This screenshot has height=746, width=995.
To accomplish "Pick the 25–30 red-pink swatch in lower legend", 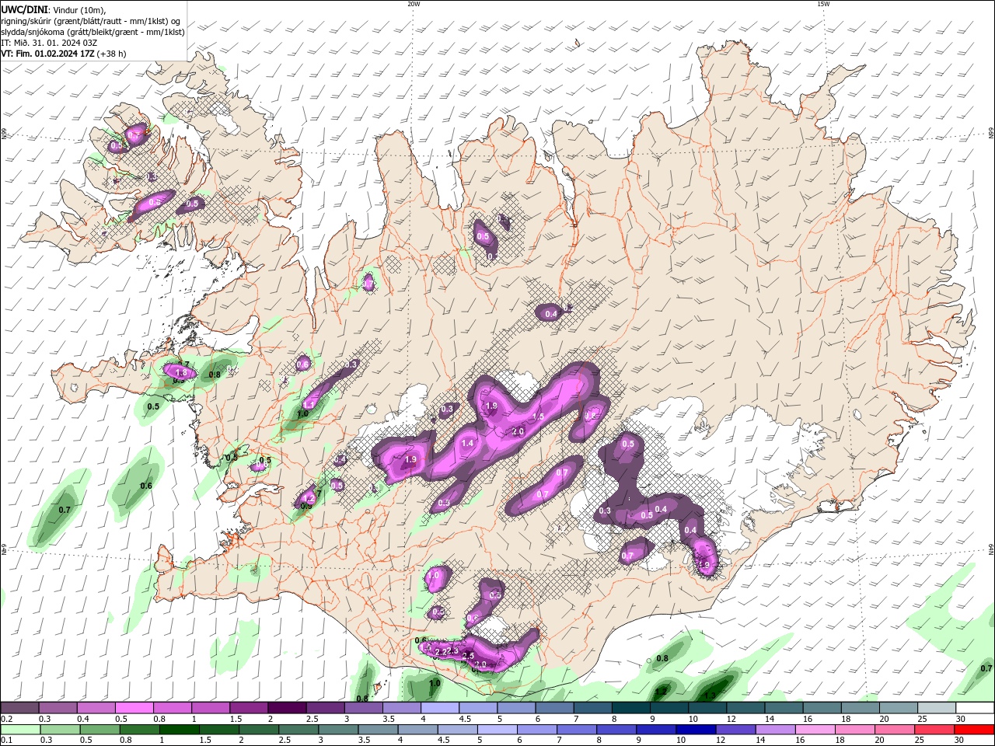I will pyautogui.click(x=934, y=730).
